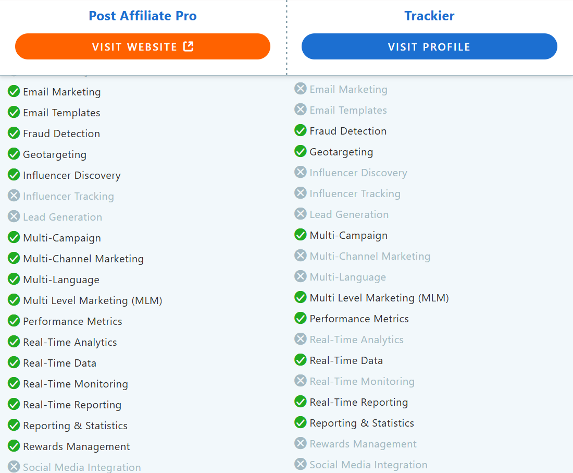Image resolution: width=573 pixels, height=473 pixels.
Task: Toggle the Multi-Language availability icon in Trackier column
Action: [x=301, y=276]
